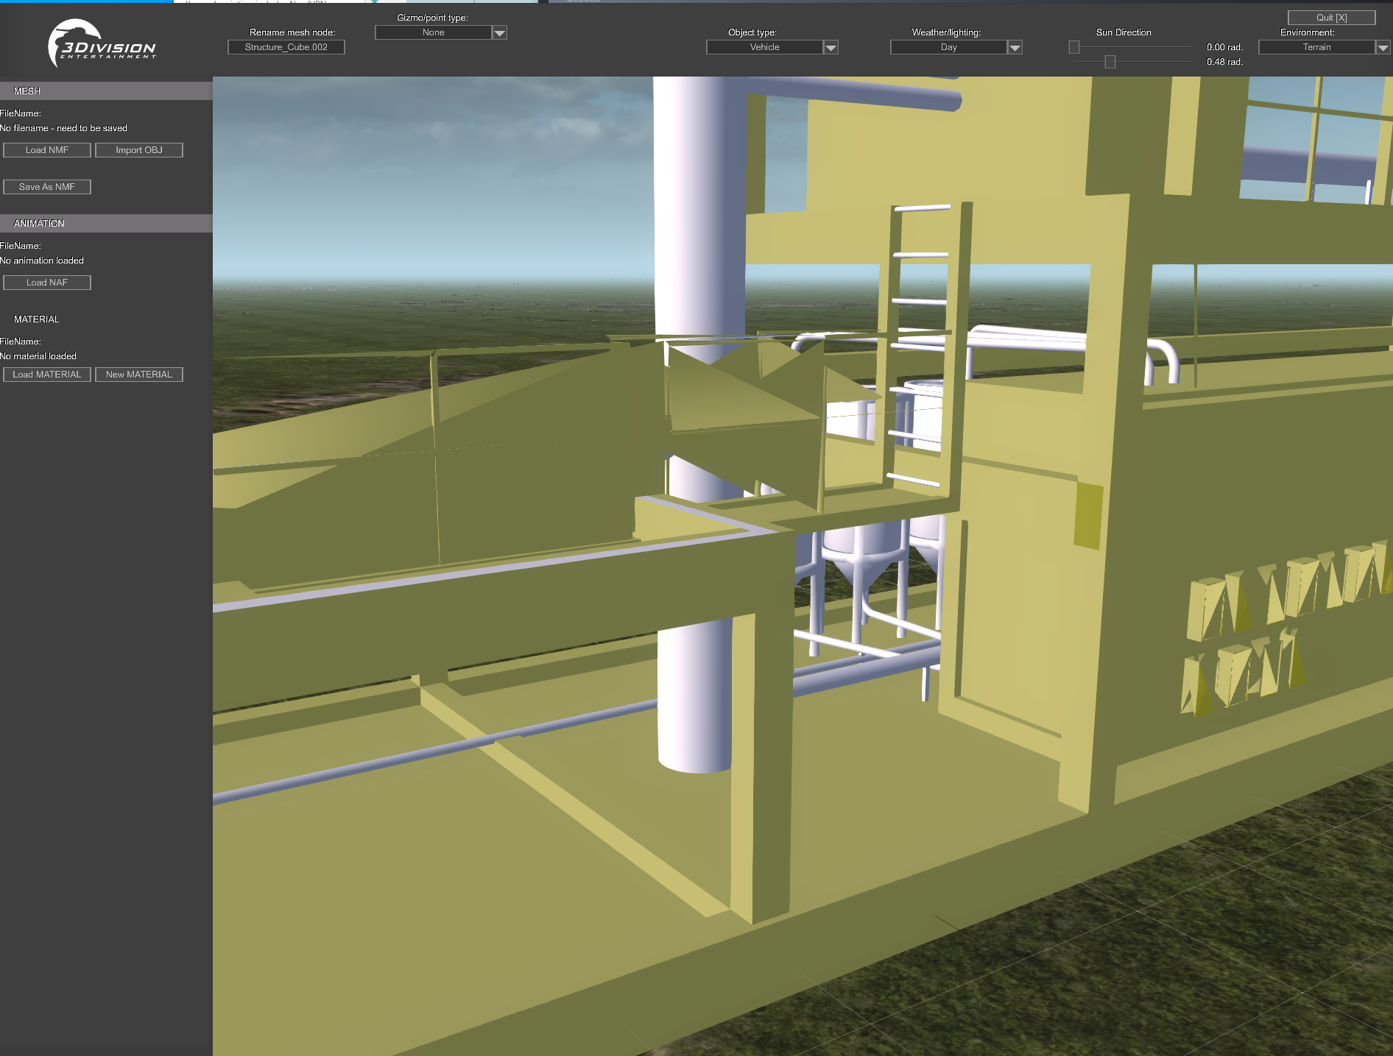This screenshot has height=1056, width=1393.
Task: Click the Gizmo/point type None field
Action: [434, 32]
